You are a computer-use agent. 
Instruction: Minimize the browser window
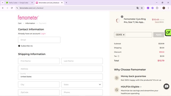pos(157,3)
